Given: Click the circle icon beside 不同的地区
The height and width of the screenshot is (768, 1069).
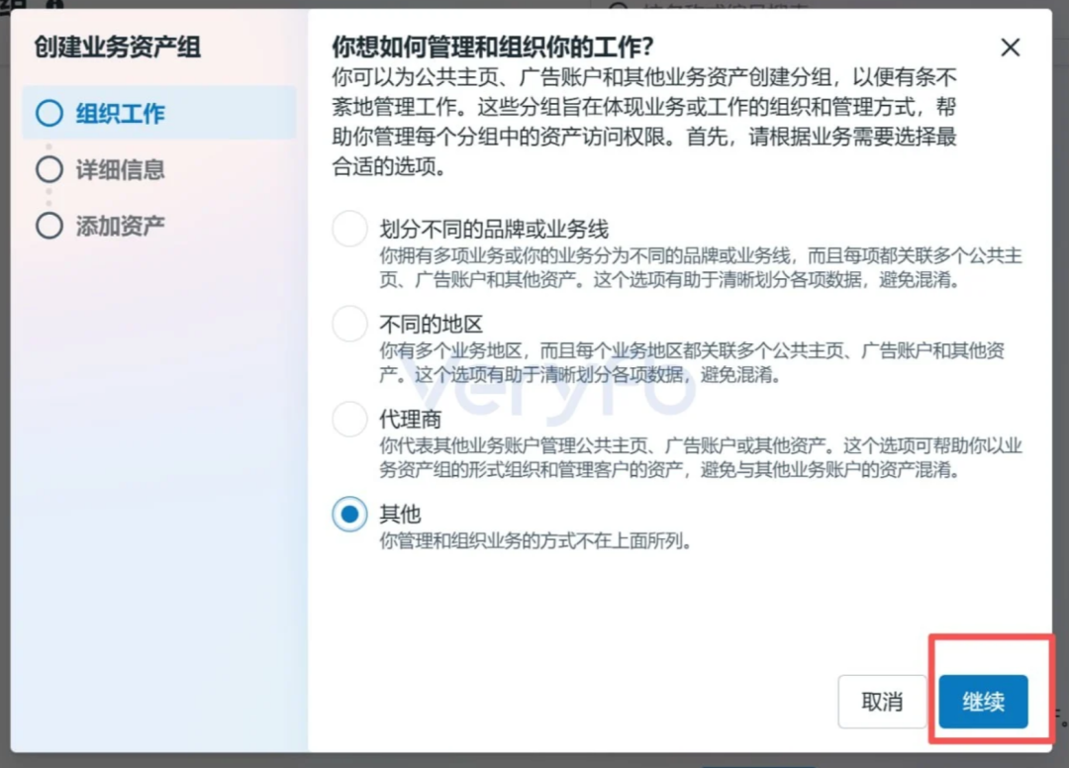Looking at the screenshot, I should click(348, 324).
